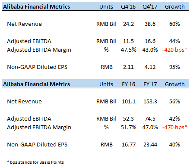Select Q4'16 Adjusted EBITDA value 11.5
Viewport: 190px width, 168px height.
128,41
